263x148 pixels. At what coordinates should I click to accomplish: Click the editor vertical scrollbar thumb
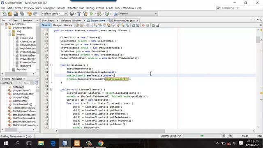point(258,40)
